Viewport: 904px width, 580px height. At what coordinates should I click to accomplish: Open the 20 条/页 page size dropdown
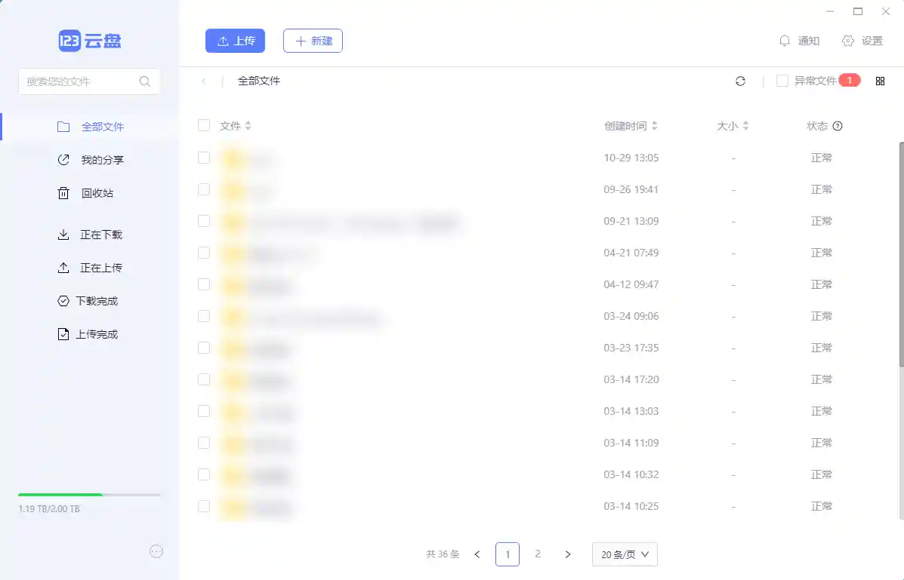625,554
